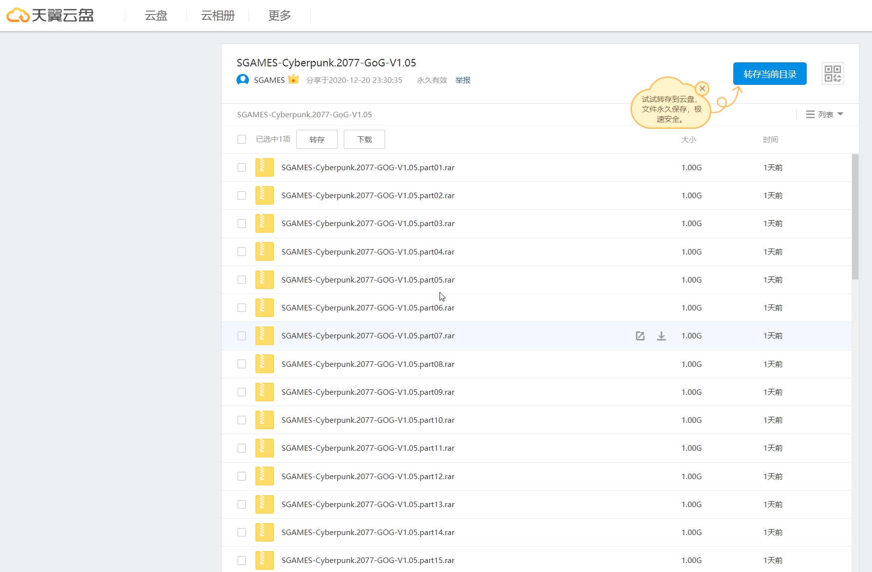Click the archive icon of part01.rar
The height and width of the screenshot is (572, 872).
point(264,168)
